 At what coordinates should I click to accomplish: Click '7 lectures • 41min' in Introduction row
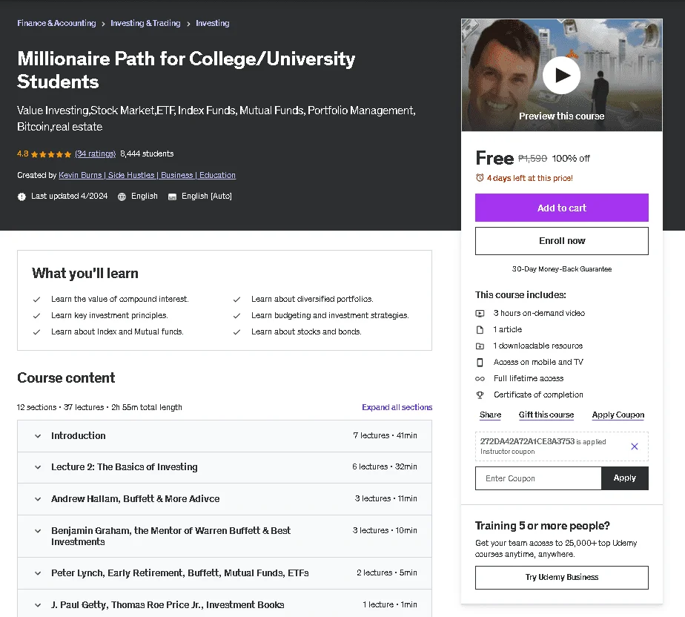385,435
